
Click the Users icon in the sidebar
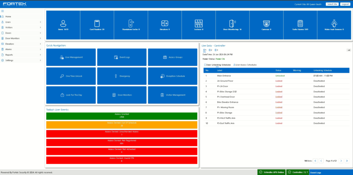coord(2,22)
